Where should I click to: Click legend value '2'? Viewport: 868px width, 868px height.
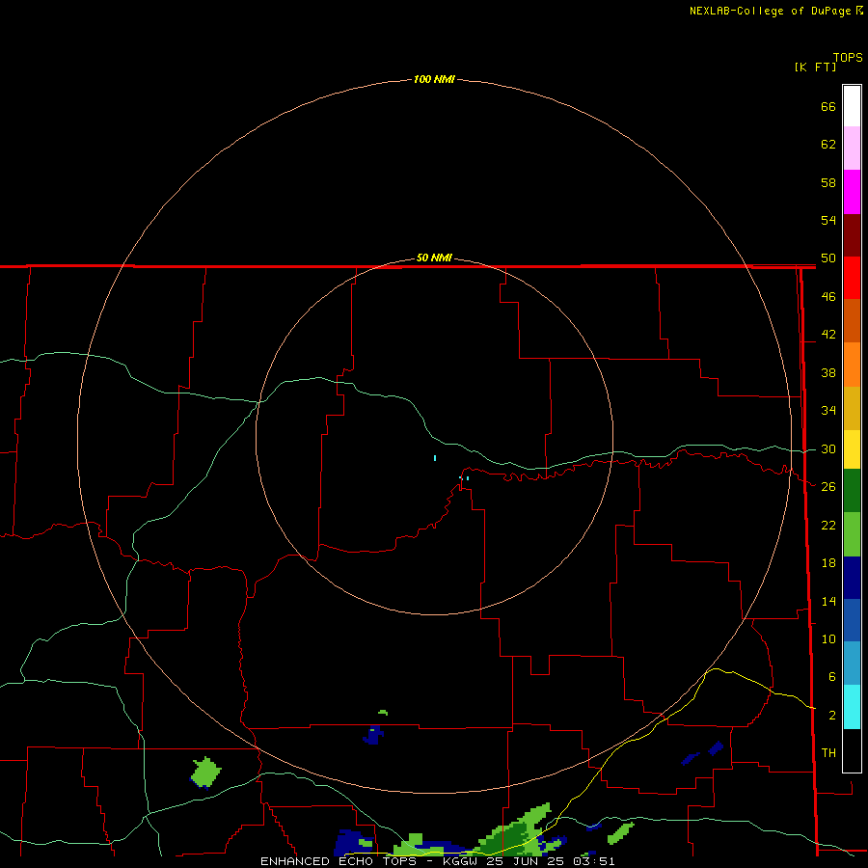[x=832, y=715]
